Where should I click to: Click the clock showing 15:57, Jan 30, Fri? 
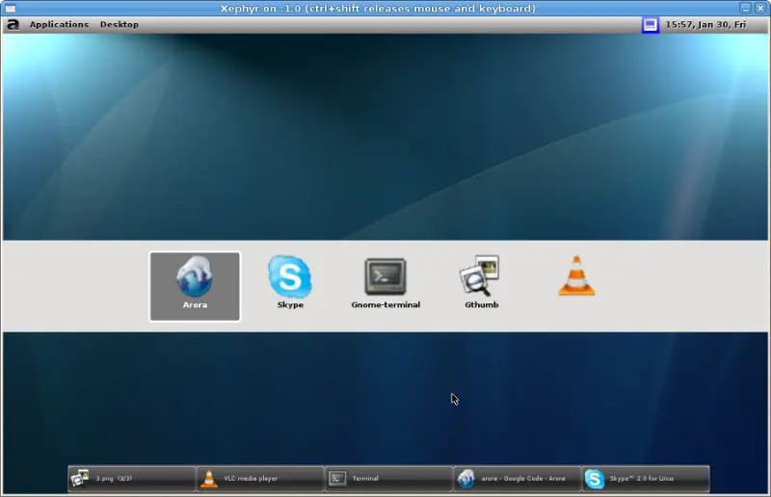coord(705,25)
